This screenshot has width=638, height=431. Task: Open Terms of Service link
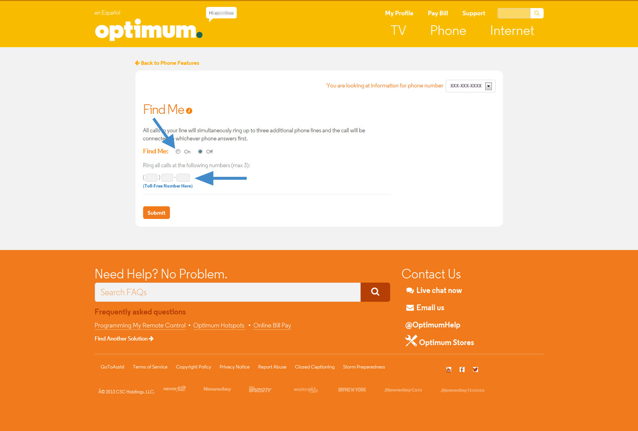tap(150, 367)
